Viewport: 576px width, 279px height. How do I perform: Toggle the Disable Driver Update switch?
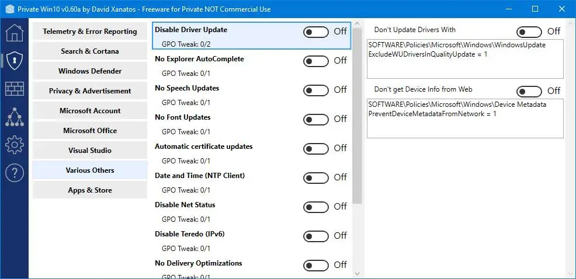pos(316,32)
